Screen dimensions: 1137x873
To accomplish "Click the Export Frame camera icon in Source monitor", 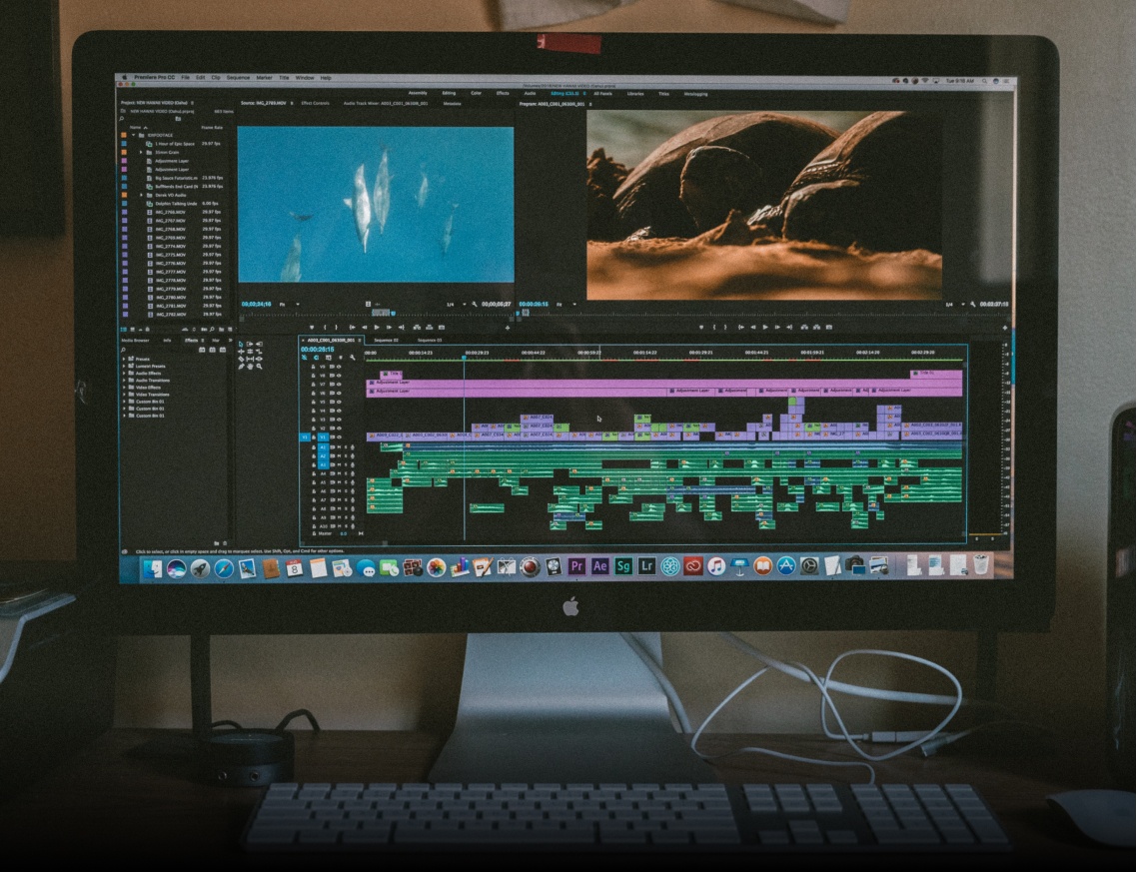I will click(x=442, y=327).
